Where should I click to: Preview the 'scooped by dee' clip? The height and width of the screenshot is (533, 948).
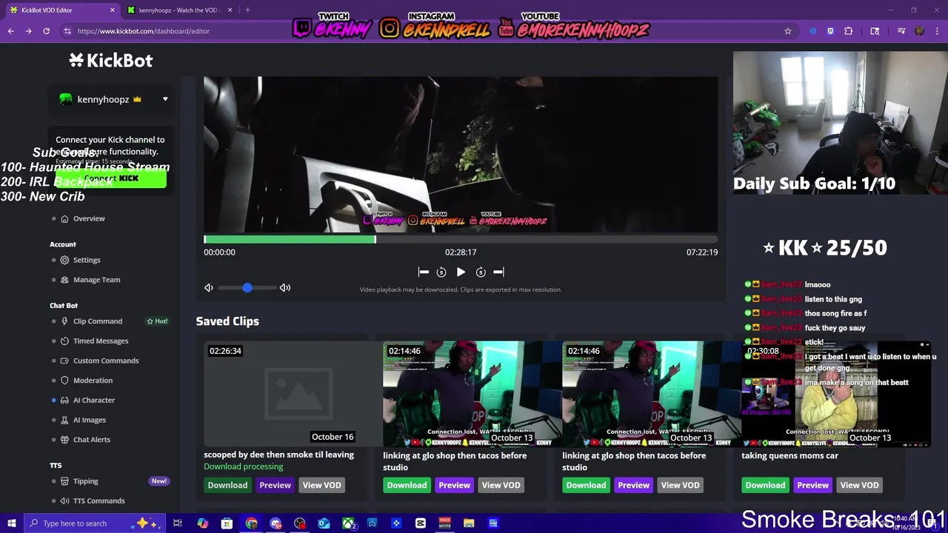(275, 486)
